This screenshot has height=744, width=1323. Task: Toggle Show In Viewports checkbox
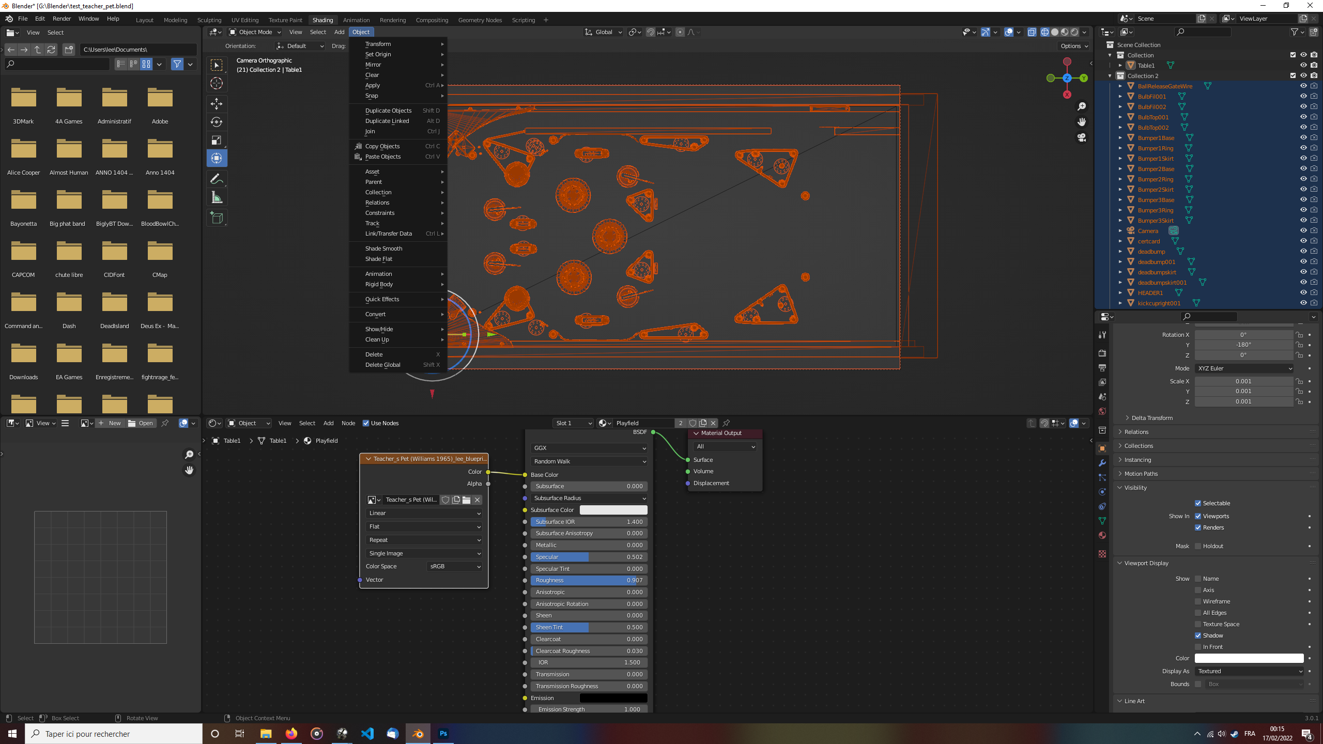pyautogui.click(x=1198, y=516)
